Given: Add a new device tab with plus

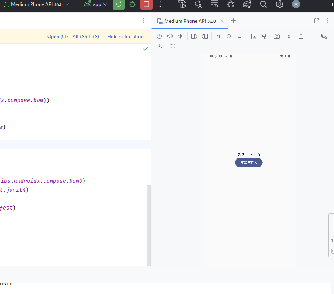Looking at the screenshot, I should click(233, 21).
